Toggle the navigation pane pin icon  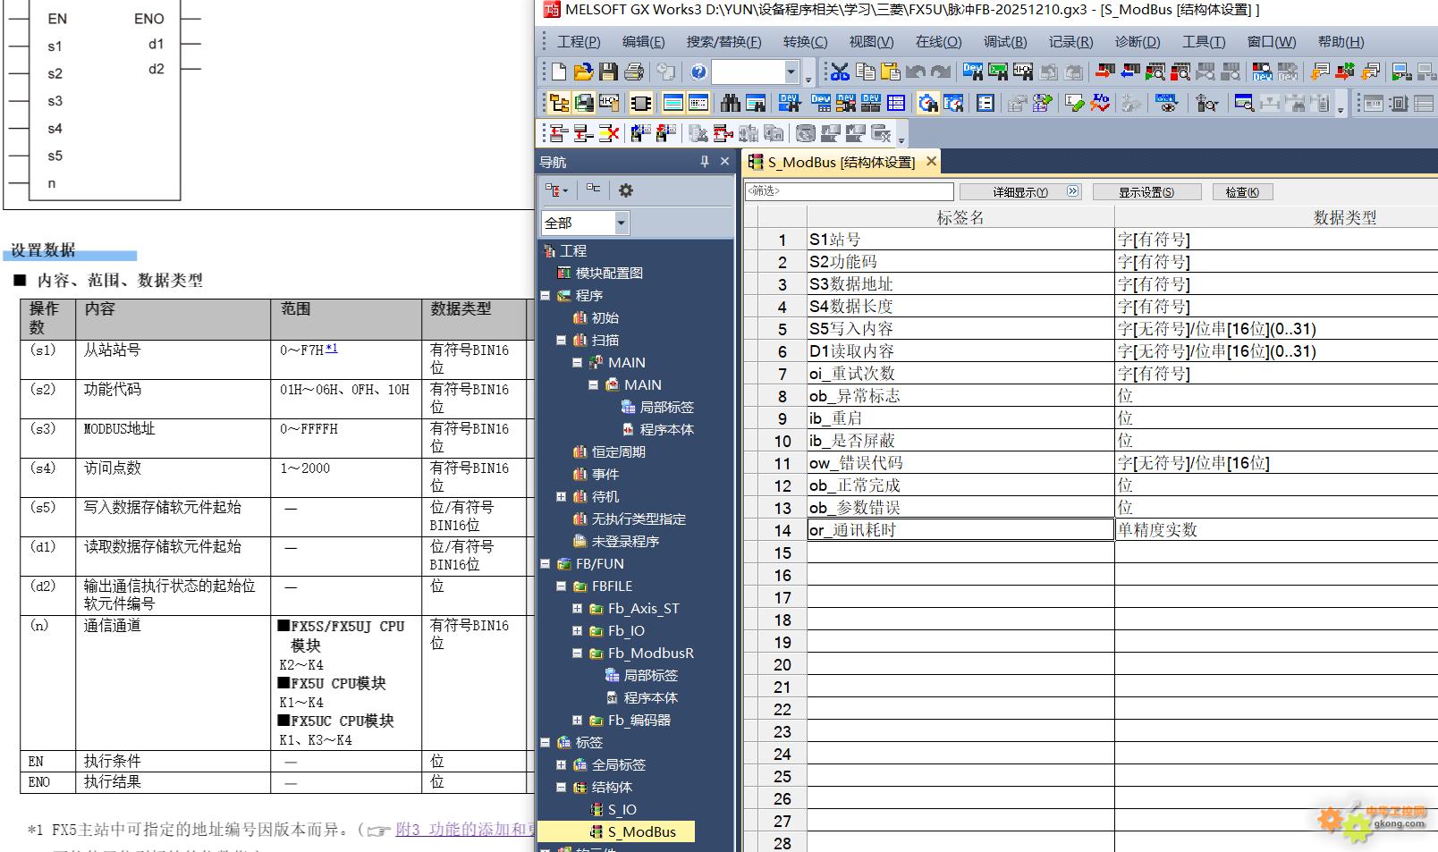coord(705,162)
